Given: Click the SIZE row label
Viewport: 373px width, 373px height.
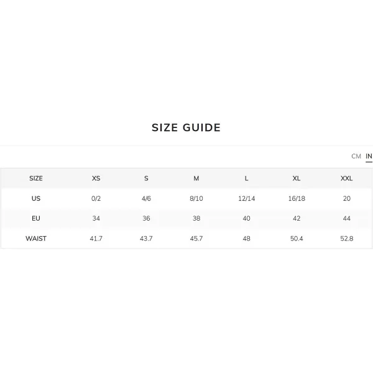Looking at the screenshot, I should click(36, 178).
